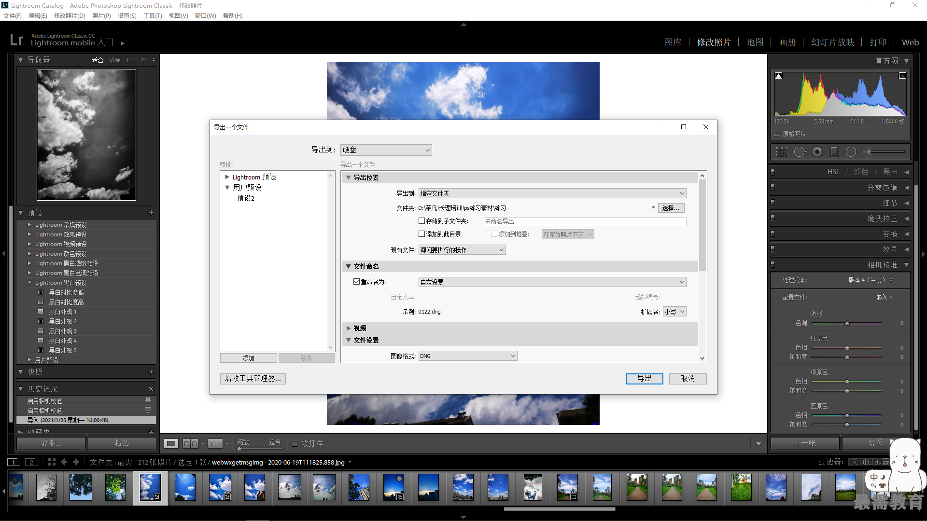This screenshot has width=927, height=521.
Task: Switch to the 地图 module
Action: (x=755, y=42)
